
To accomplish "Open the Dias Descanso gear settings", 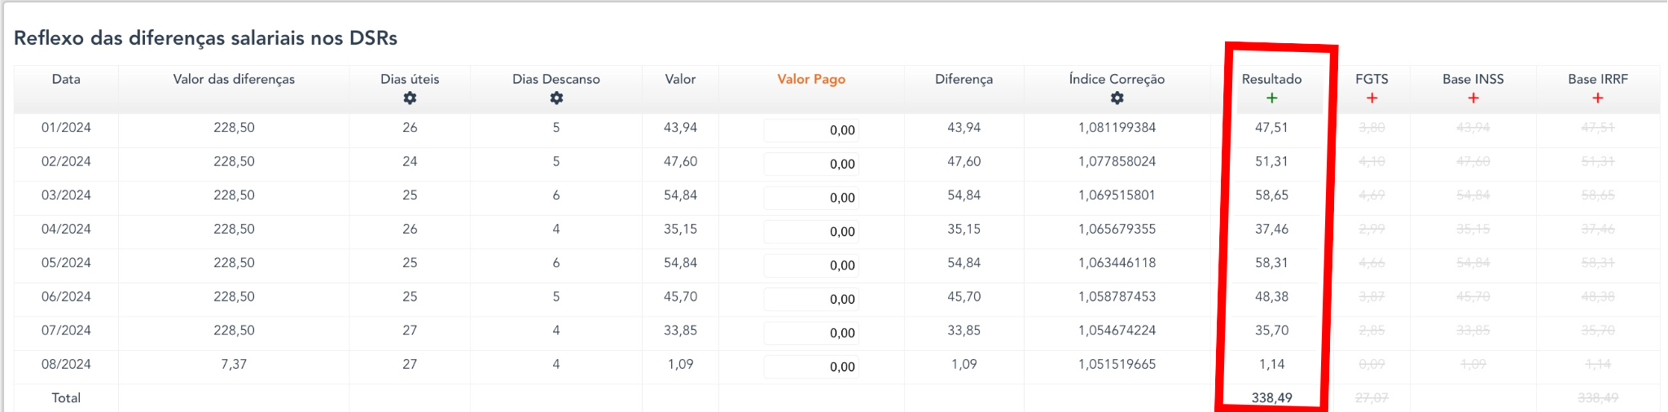I will 556,98.
